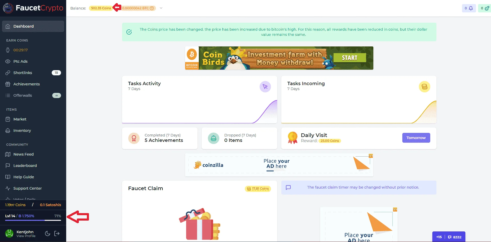Image resolution: width=491 pixels, height=242 pixels.
Task: Open Help Guide book icon
Action: click(8, 177)
